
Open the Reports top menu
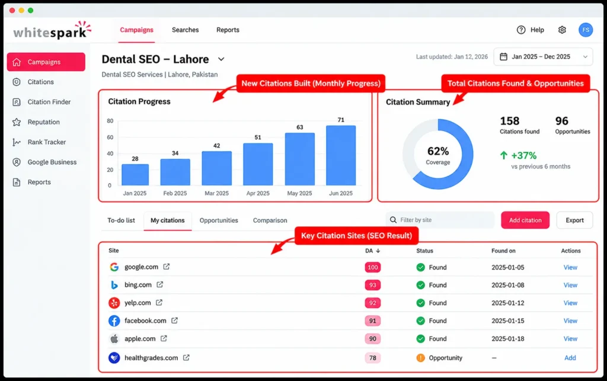tap(228, 30)
